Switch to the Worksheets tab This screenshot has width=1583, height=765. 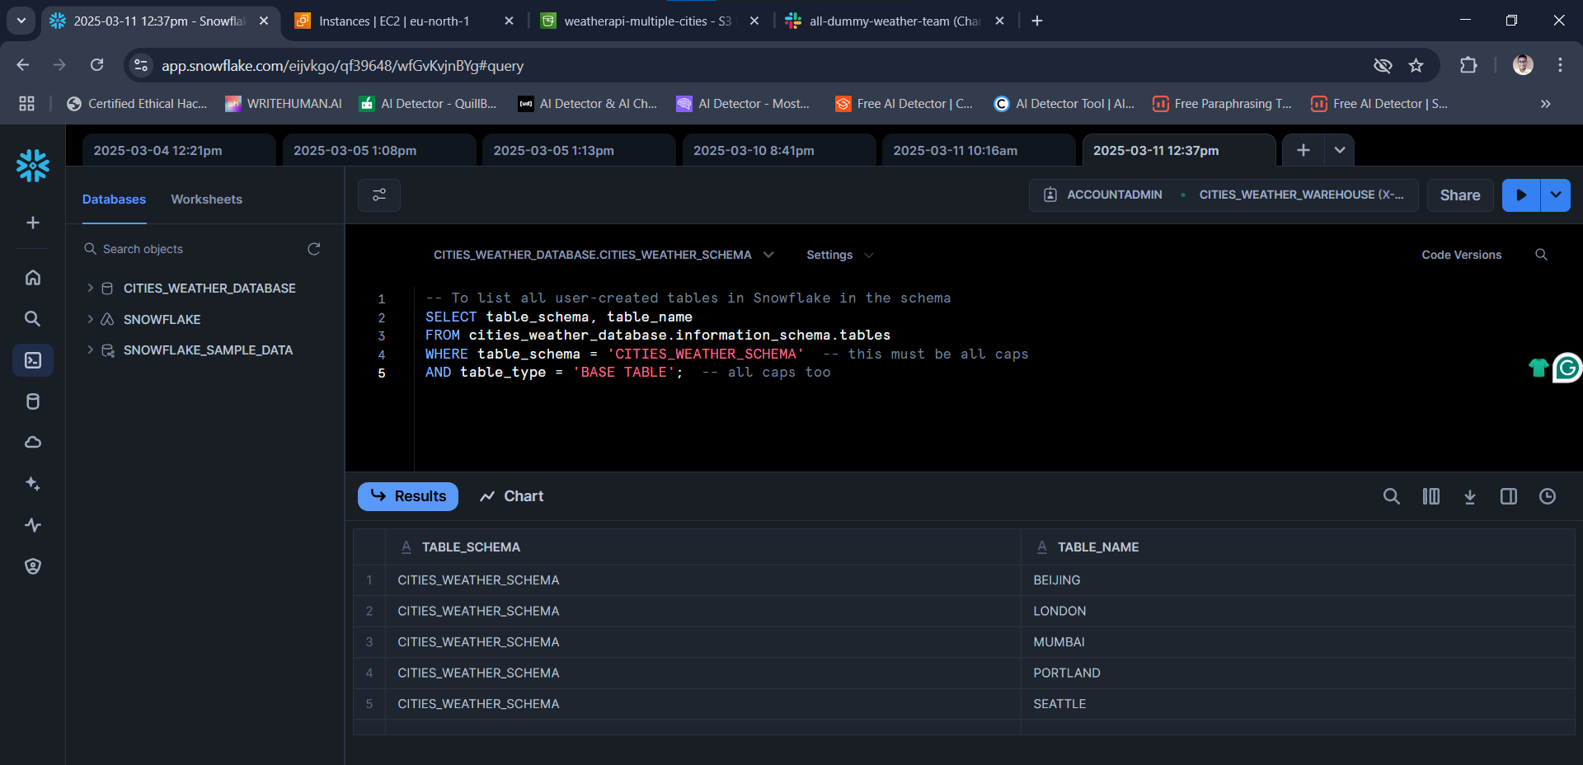pyautogui.click(x=207, y=199)
